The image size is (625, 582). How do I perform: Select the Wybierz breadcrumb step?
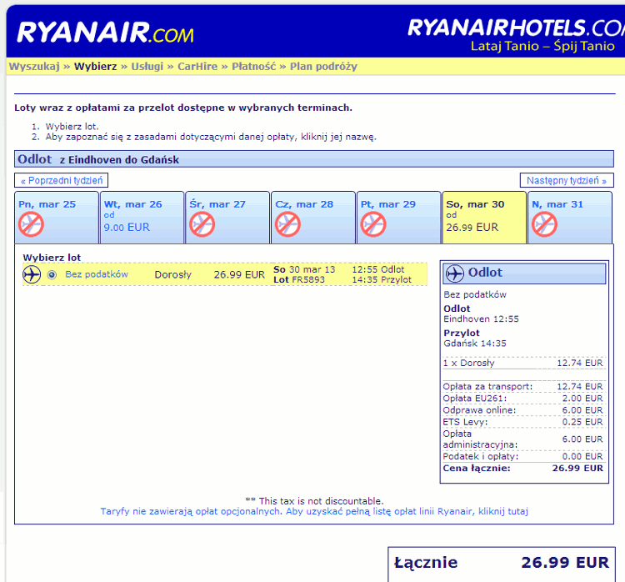pyautogui.click(x=95, y=66)
